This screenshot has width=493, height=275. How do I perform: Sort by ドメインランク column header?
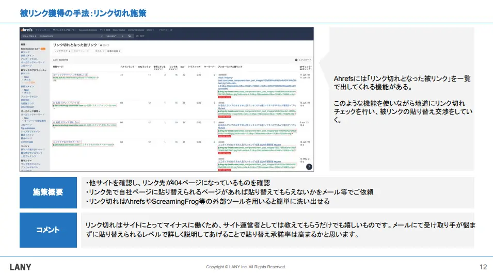click(x=128, y=67)
